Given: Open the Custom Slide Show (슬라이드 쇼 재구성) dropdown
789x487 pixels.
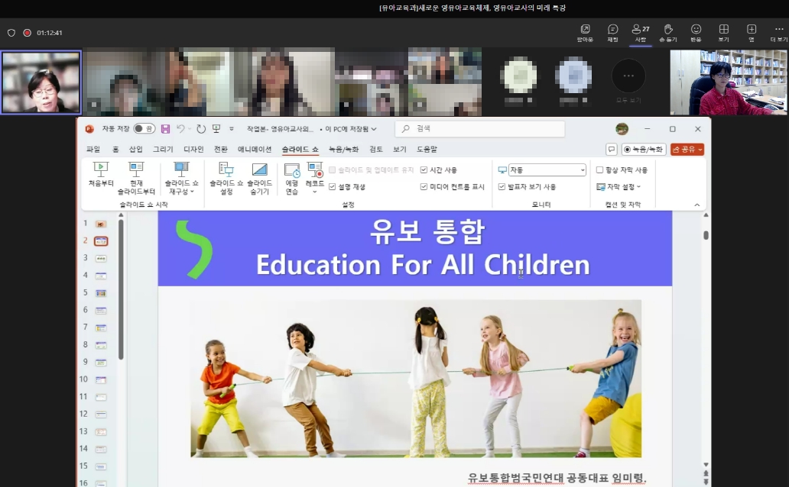Looking at the screenshot, I should point(182,179).
